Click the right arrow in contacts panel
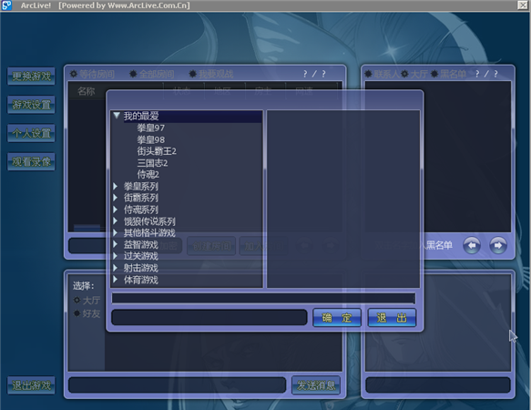The width and height of the screenshot is (531, 410). pyautogui.click(x=498, y=245)
